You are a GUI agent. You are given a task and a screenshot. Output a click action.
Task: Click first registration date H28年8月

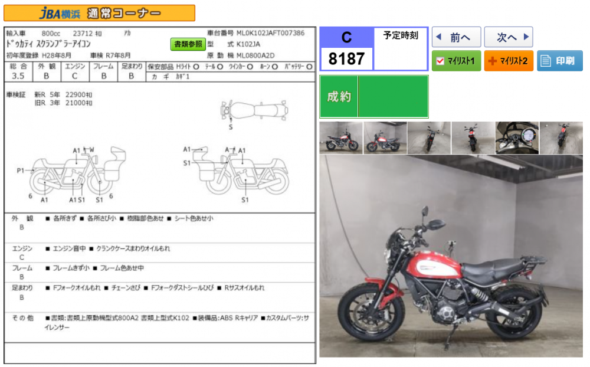[x=57, y=55]
